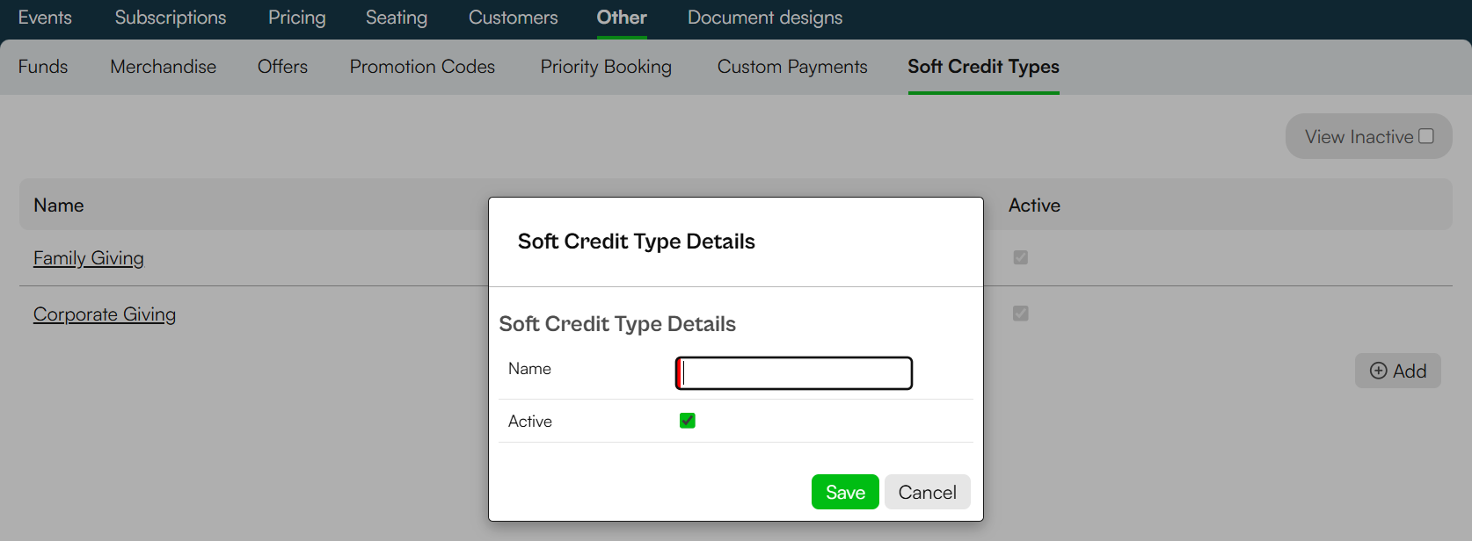Screen dimensions: 1472x541
Task: Open the Corporate Giving link
Action: pos(105,314)
